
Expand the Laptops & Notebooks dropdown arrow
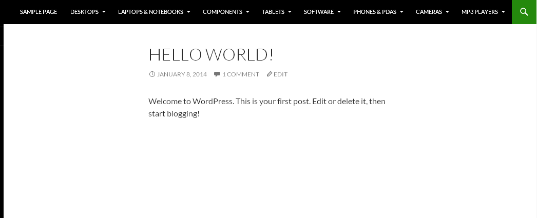click(x=188, y=12)
